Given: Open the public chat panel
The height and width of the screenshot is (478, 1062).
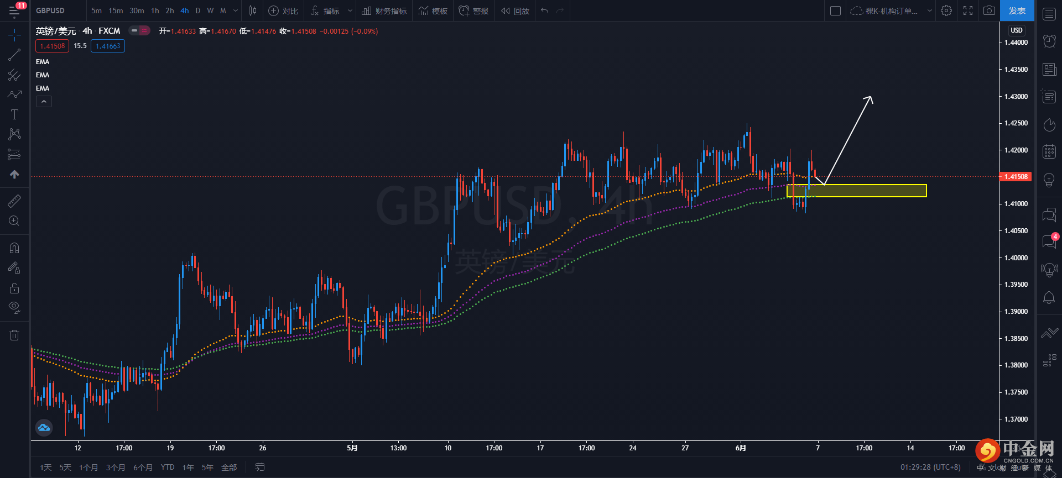Looking at the screenshot, I should pyautogui.click(x=1049, y=214).
